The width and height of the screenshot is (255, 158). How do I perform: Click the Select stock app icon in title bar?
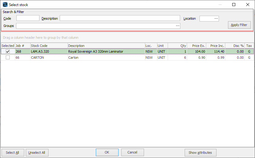point(5,5)
